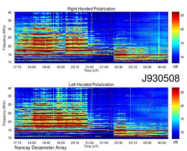Click the Right Handed Polarization spectrogram image
Screen dimensions: 187x151
point(91,37)
